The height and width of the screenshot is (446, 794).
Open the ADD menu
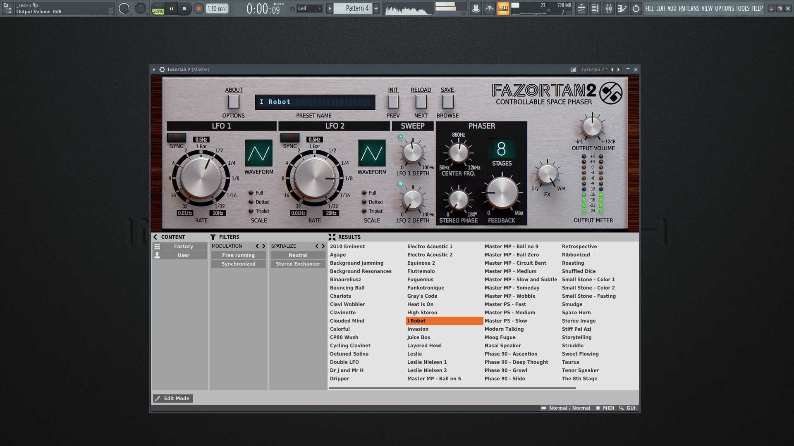(x=672, y=8)
